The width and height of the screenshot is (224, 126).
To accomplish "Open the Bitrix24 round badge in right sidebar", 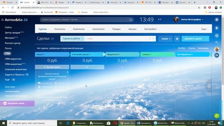I will pos(217,55).
